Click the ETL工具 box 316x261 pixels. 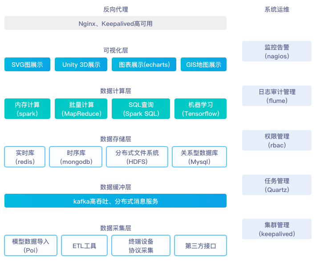(84, 246)
